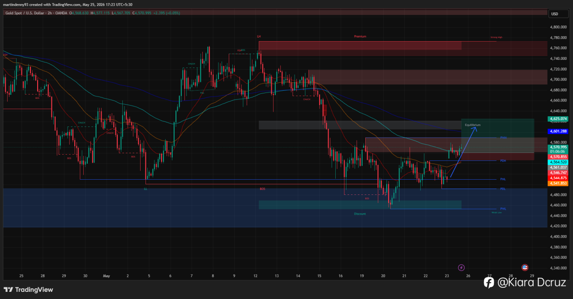573x299 pixels.
Task: Click the blue 4,601.288 price label
Action: point(557,131)
